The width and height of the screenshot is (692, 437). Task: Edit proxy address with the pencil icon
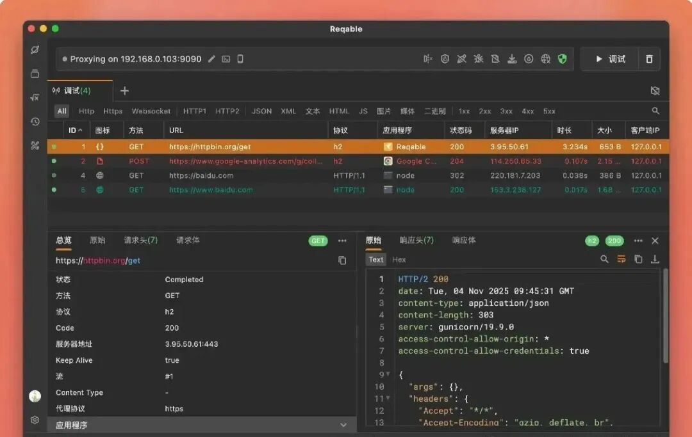[212, 59]
